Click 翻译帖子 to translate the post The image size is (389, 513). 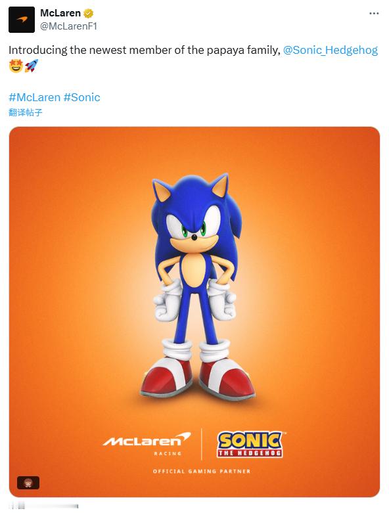click(x=26, y=112)
